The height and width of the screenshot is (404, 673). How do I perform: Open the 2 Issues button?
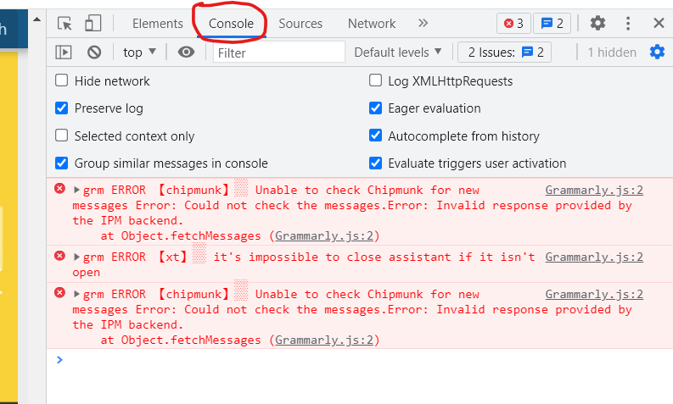pyautogui.click(x=504, y=53)
